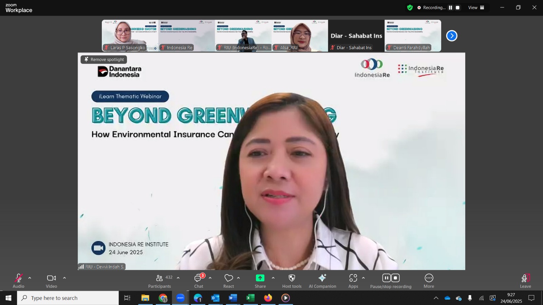
Task: Leave the meeting
Action: pos(526,281)
